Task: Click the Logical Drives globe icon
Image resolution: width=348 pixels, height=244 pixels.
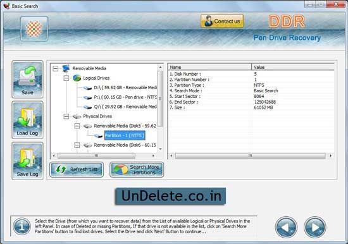Action: (77, 78)
